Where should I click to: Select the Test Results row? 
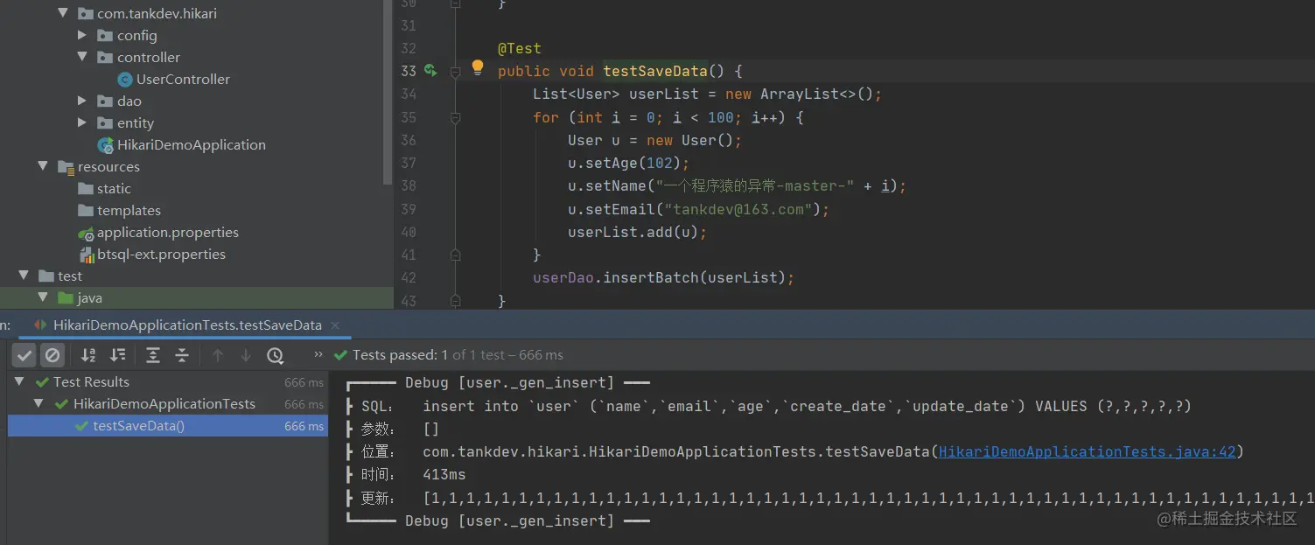pyautogui.click(x=168, y=381)
